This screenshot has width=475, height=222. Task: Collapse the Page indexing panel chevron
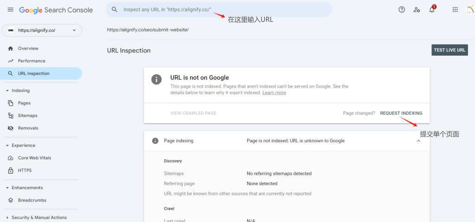419,141
